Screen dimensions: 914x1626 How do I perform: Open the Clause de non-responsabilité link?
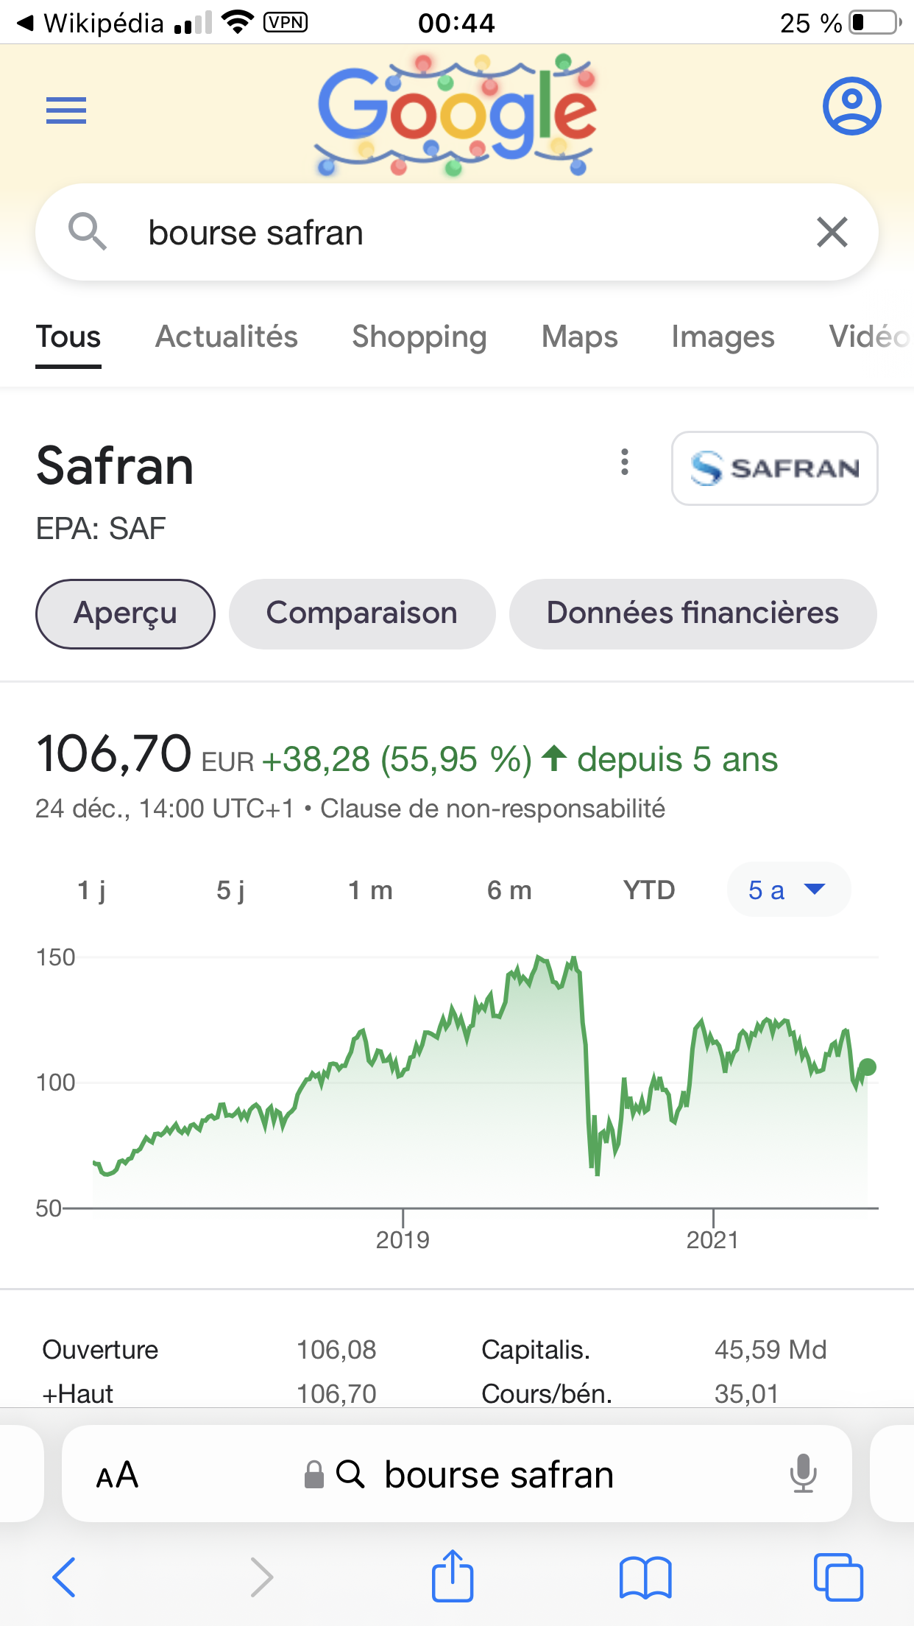492,809
